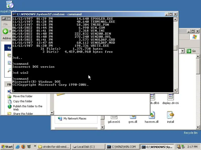Click the Move this folder icon
The height and width of the screenshot is (150, 201).
pyautogui.click(x=10, y=96)
